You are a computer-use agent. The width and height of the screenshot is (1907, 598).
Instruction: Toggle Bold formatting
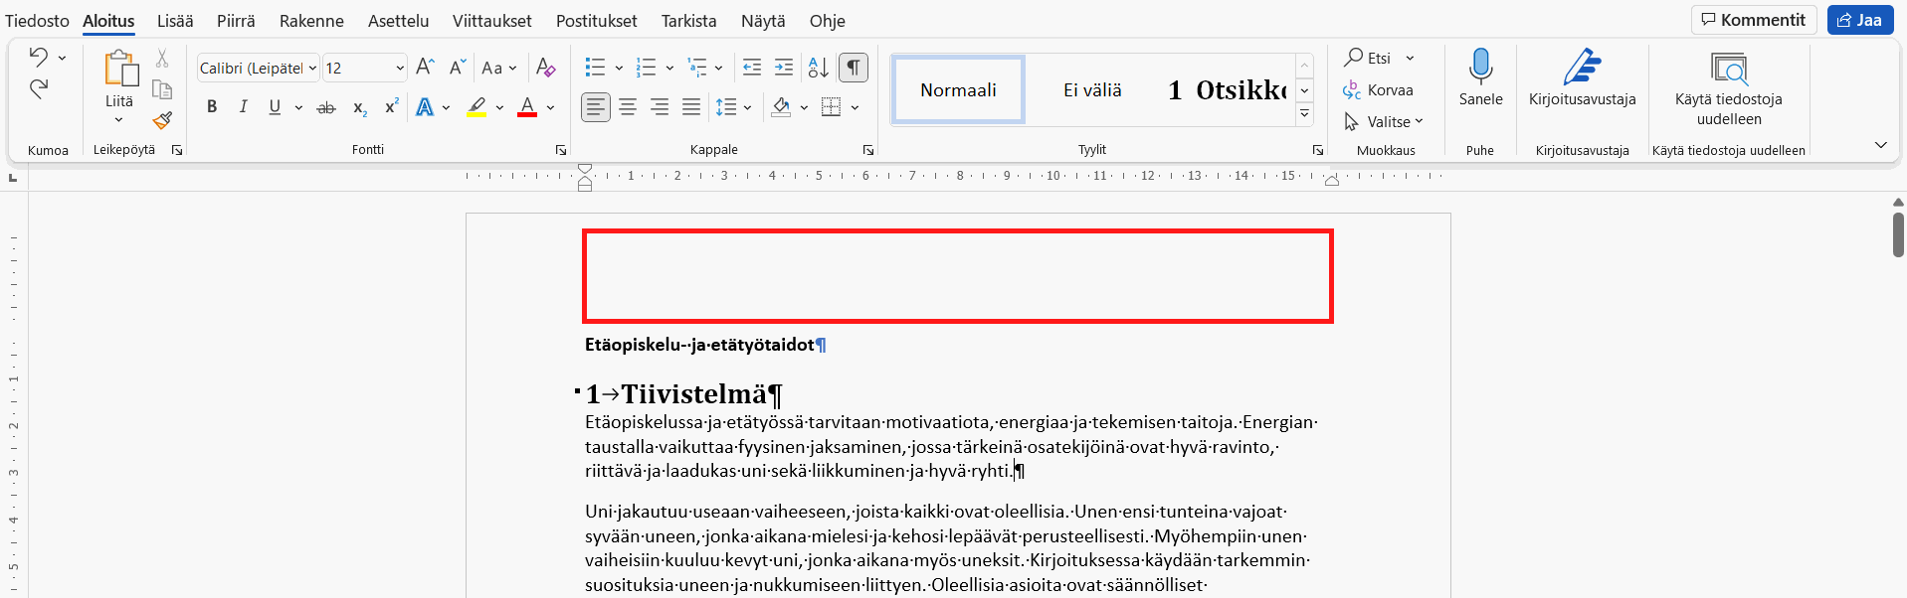[x=212, y=107]
